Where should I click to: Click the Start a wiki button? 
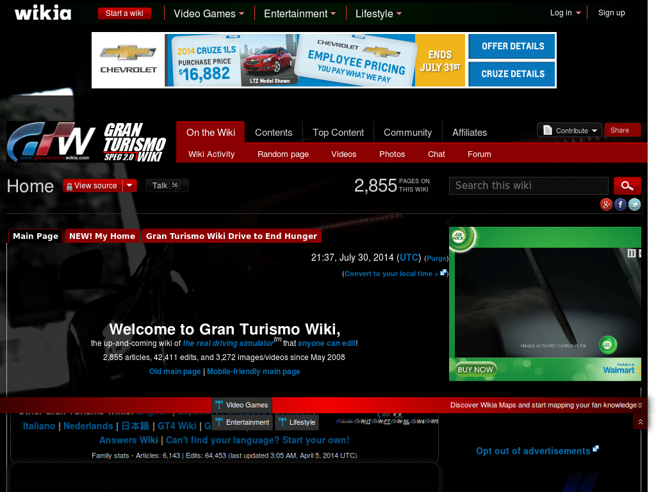[x=124, y=13]
